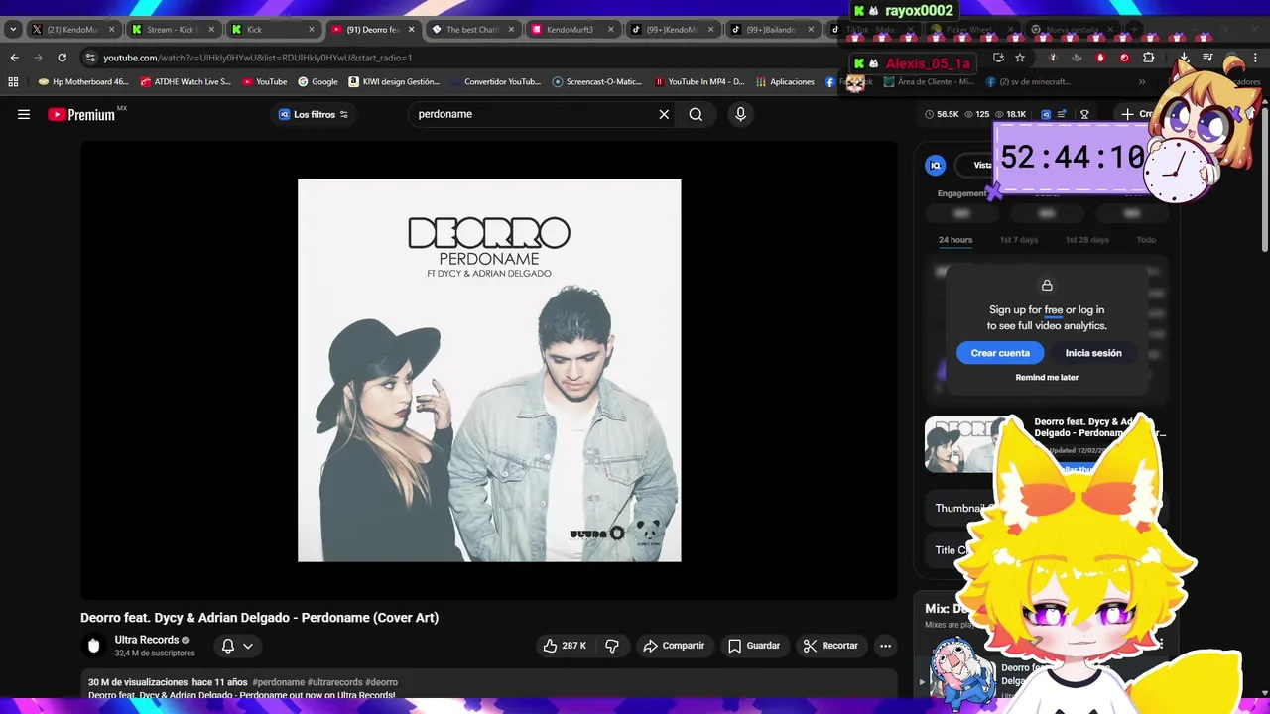The image size is (1270, 714).
Task: Clear the search box with the X
Action: (664, 114)
